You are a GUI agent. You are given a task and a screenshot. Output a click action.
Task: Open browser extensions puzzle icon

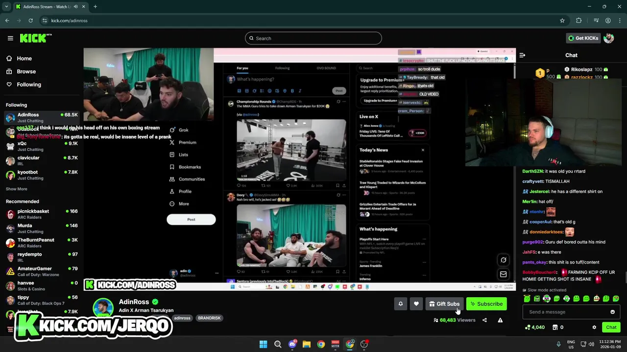click(x=579, y=21)
